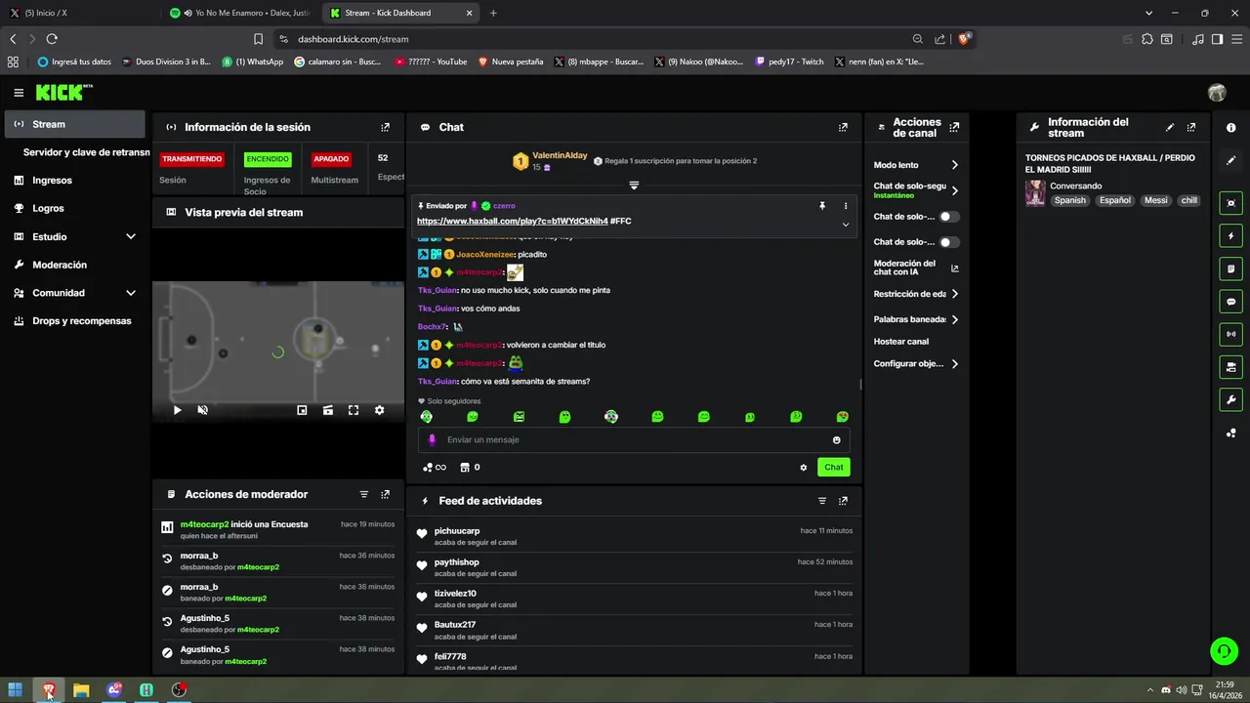The width and height of the screenshot is (1250, 703).
Task: Toggle the session info broadcast icon in right sidebar
Action: coord(1231,334)
